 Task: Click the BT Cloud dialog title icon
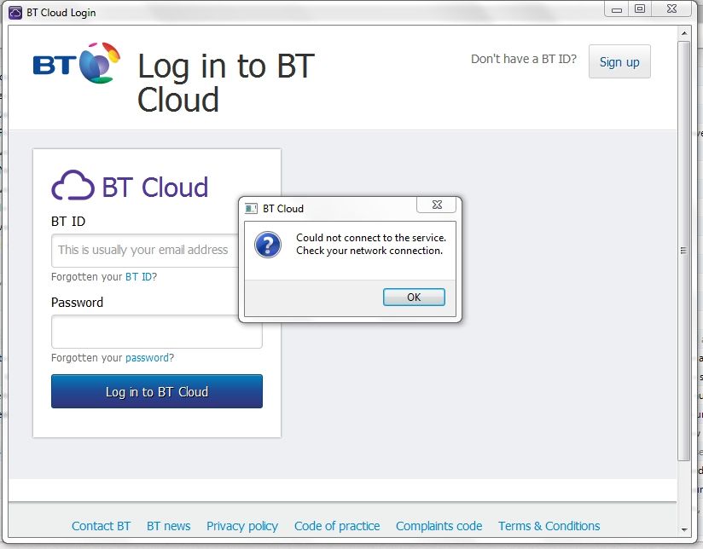point(251,208)
